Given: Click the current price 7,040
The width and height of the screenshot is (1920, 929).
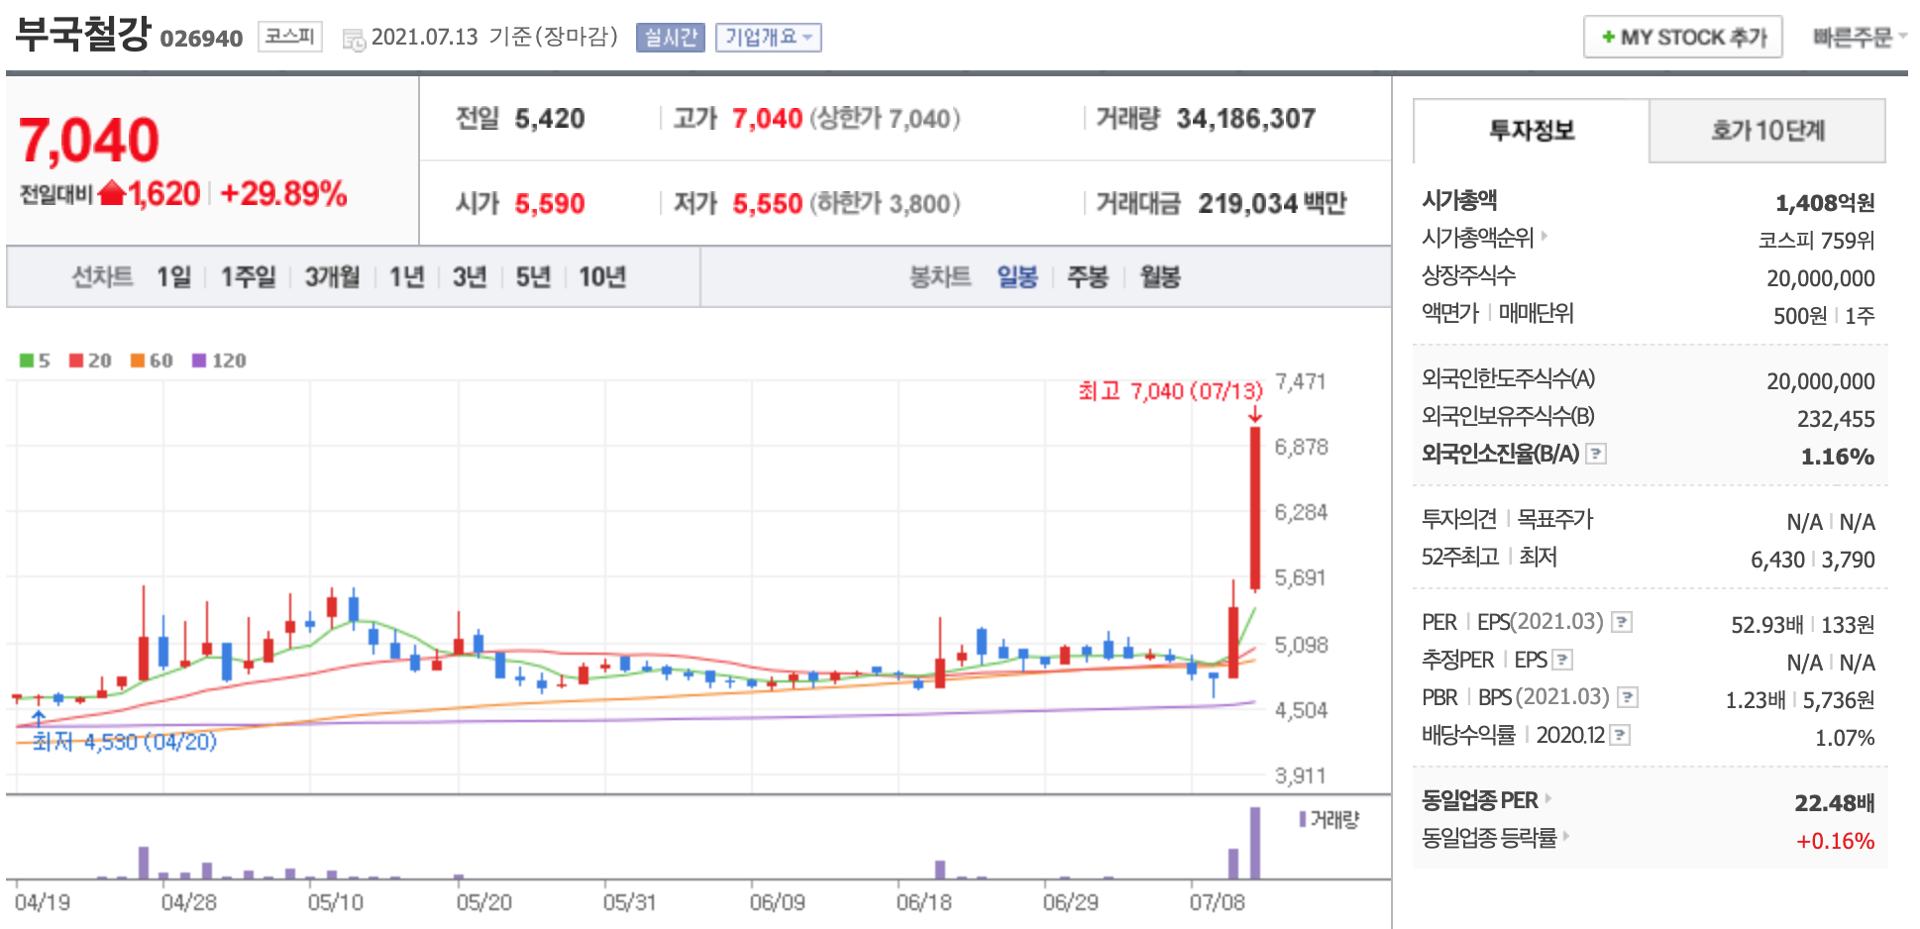Looking at the screenshot, I should (x=89, y=140).
